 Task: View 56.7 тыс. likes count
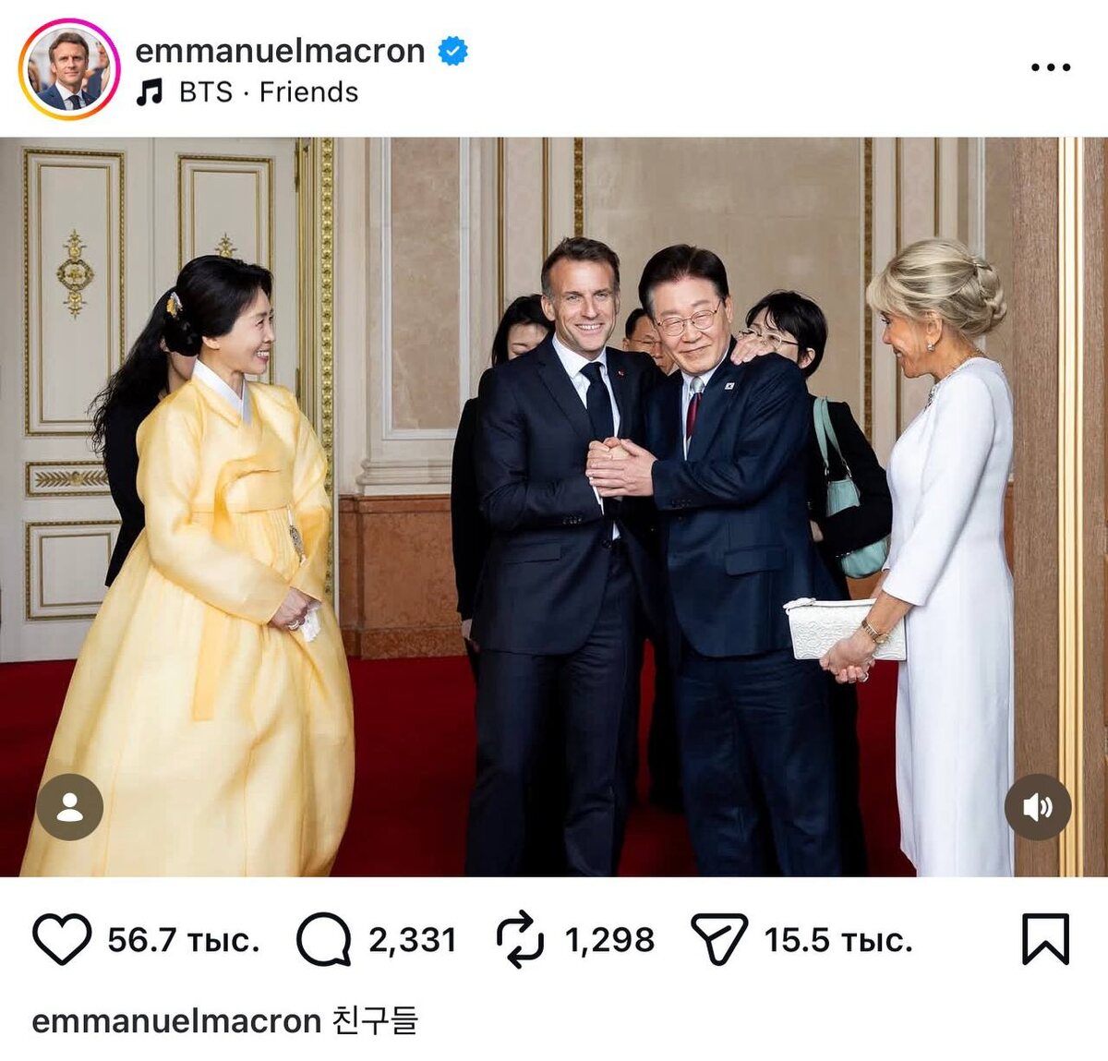click(184, 940)
